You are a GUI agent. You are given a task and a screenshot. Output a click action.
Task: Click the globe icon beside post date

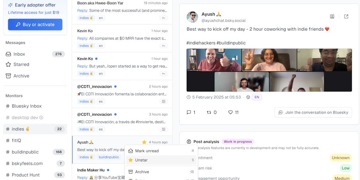coord(248,97)
